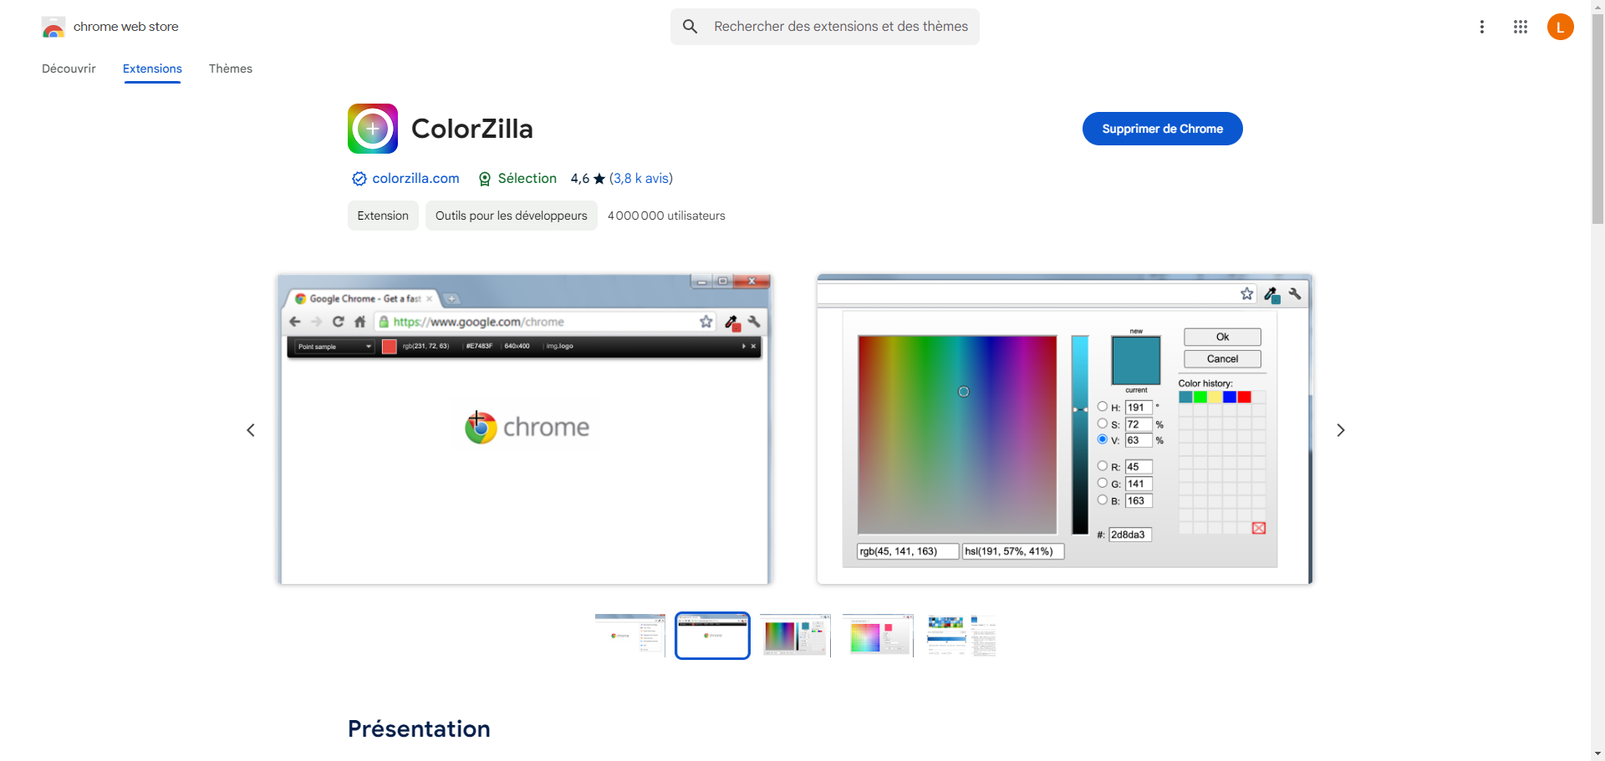Click ColorZilla eyedropper icon in left screenshot

[x=732, y=322]
